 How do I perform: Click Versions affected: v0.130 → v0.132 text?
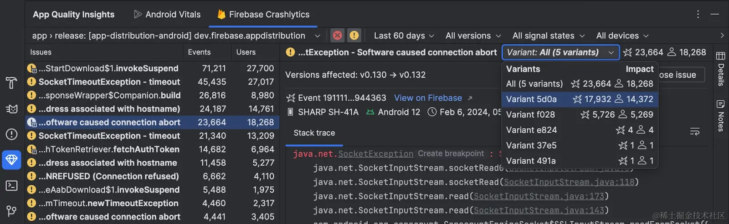coord(355,75)
